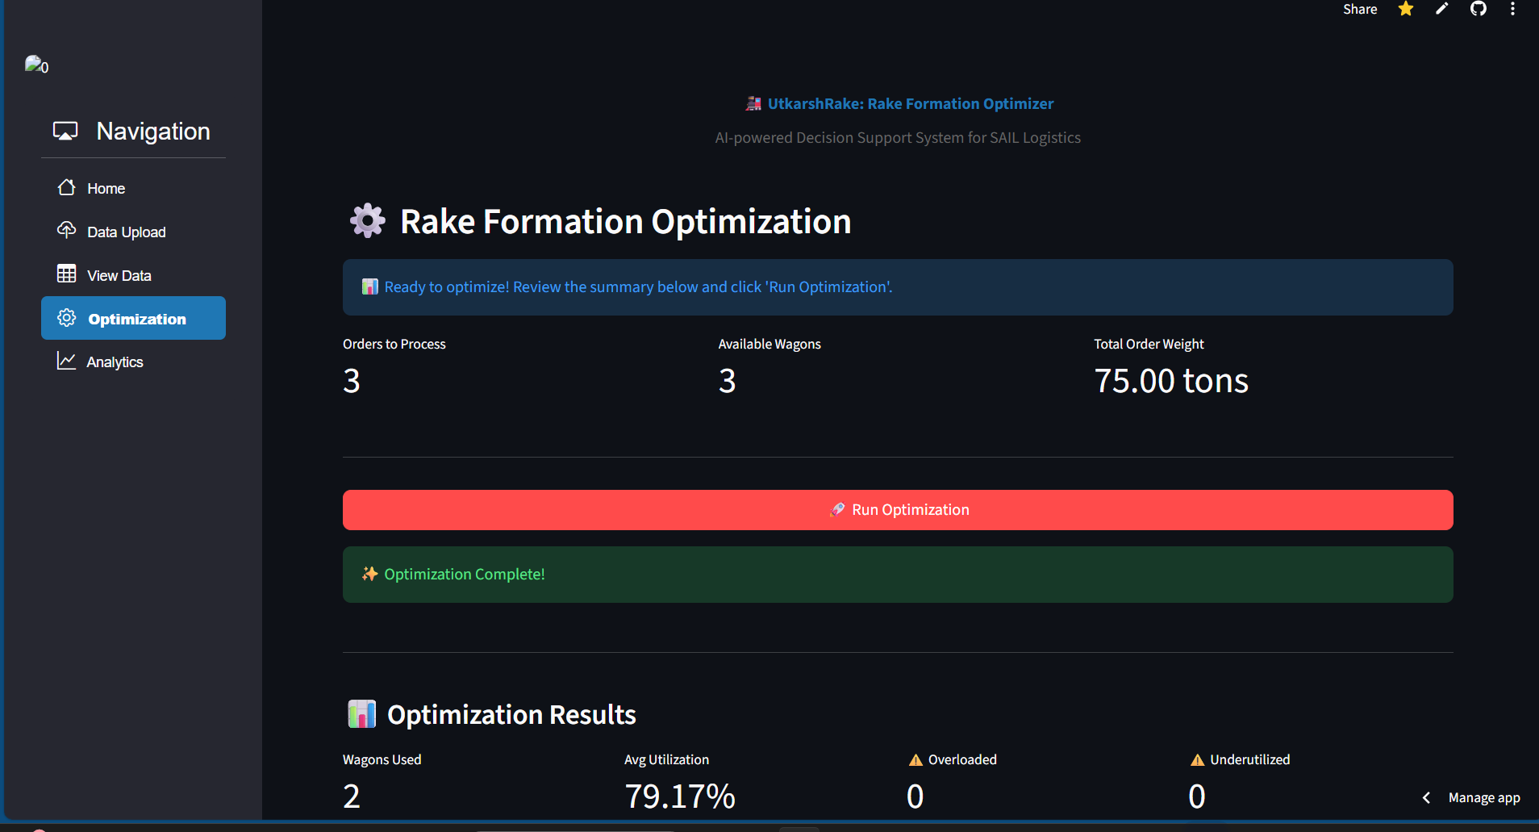Click the gear icon beside Rake Formation Optimization
The height and width of the screenshot is (832, 1539).
pos(368,220)
